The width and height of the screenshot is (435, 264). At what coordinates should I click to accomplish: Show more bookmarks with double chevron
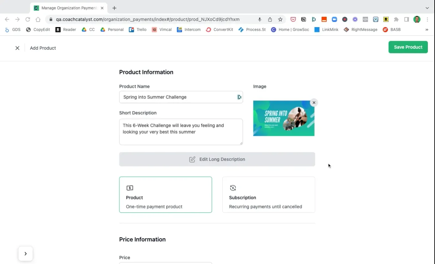(x=427, y=30)
